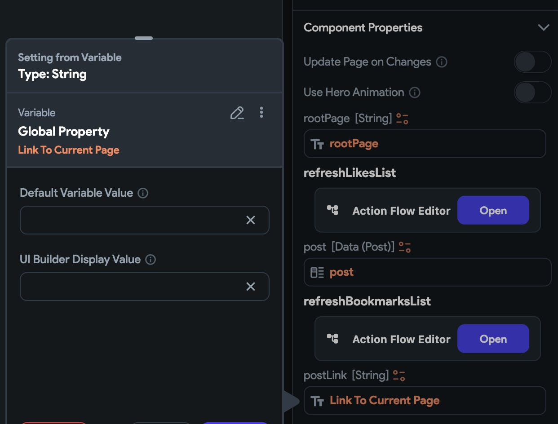Click variable-settings icon beside post [Data (Post)]

(405, 247)
